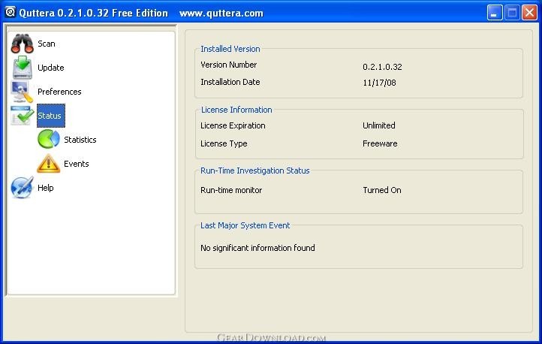Click No significant information found text
Screen dimensions: 542x344
tap(258, 248)
